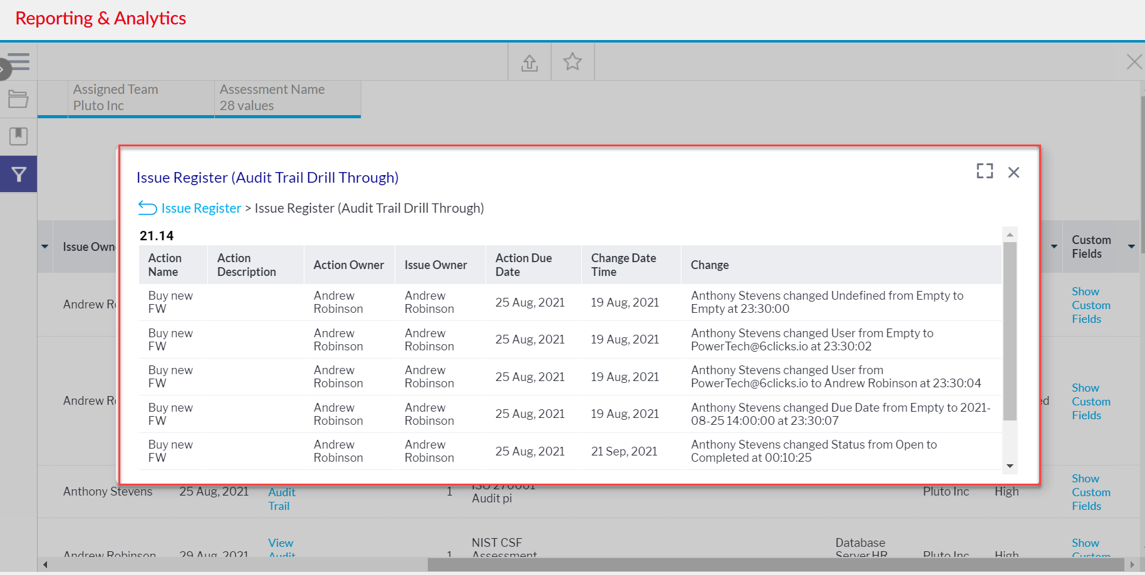This screenshot has width=1145, height=575.
Task: Click the Change column header
Action: pyautogui.click(x=710, y=265)
